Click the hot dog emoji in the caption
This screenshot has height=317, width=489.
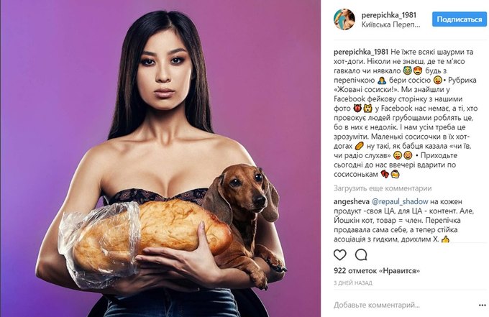pos(360,146)
